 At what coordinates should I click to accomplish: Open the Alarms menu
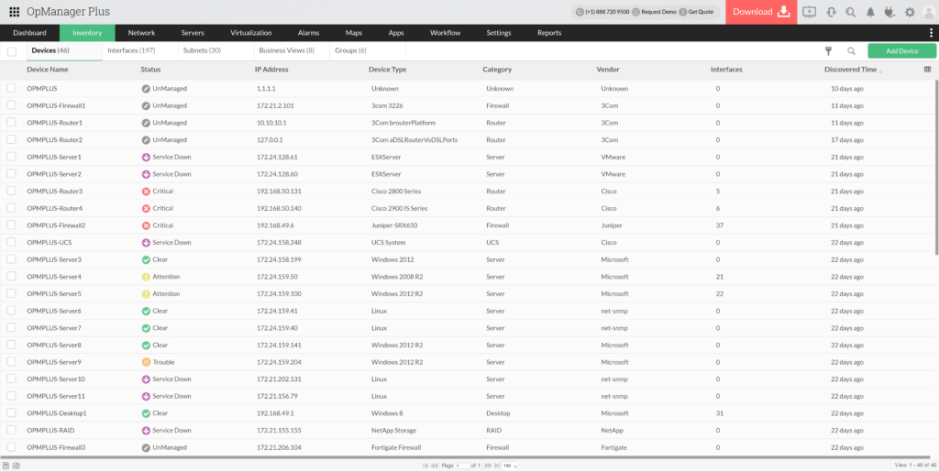click(x=308, y=33)
